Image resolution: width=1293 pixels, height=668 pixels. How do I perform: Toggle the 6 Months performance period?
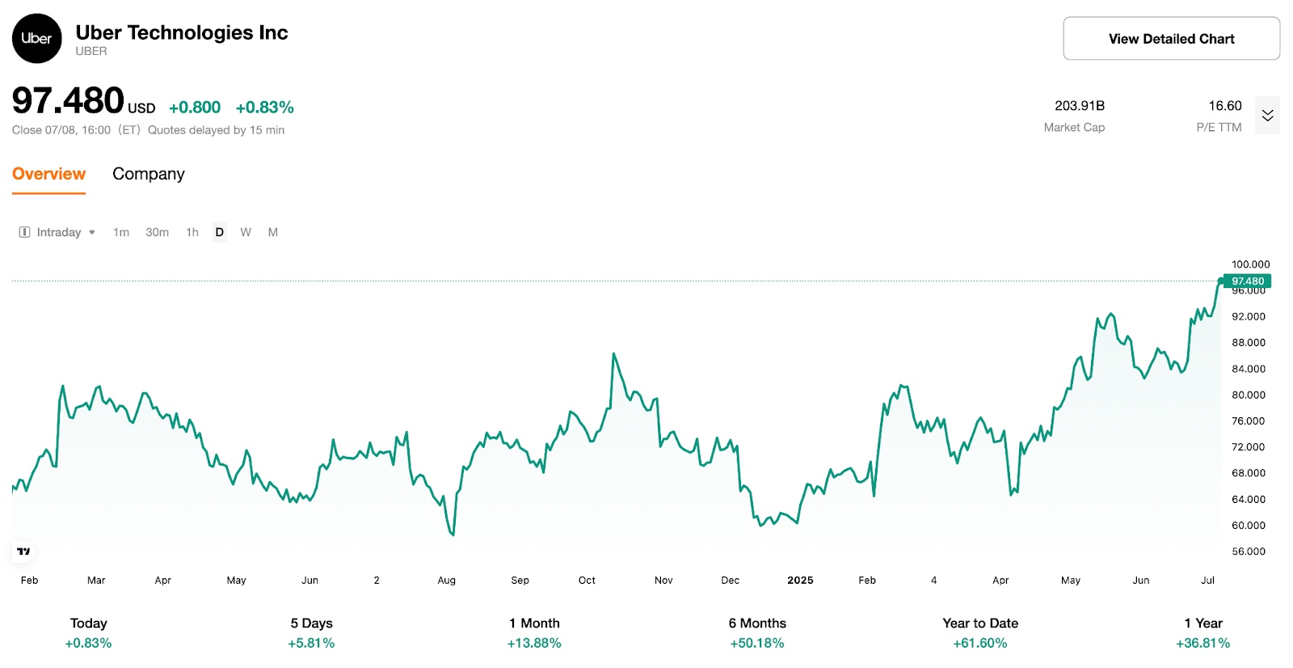click(x=756, y=632)
